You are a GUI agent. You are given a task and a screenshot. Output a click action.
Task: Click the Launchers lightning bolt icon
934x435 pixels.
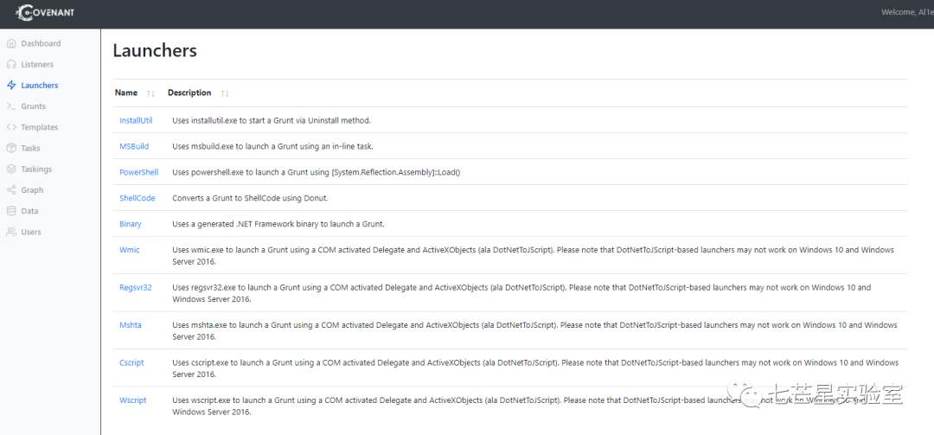(11, 86)
